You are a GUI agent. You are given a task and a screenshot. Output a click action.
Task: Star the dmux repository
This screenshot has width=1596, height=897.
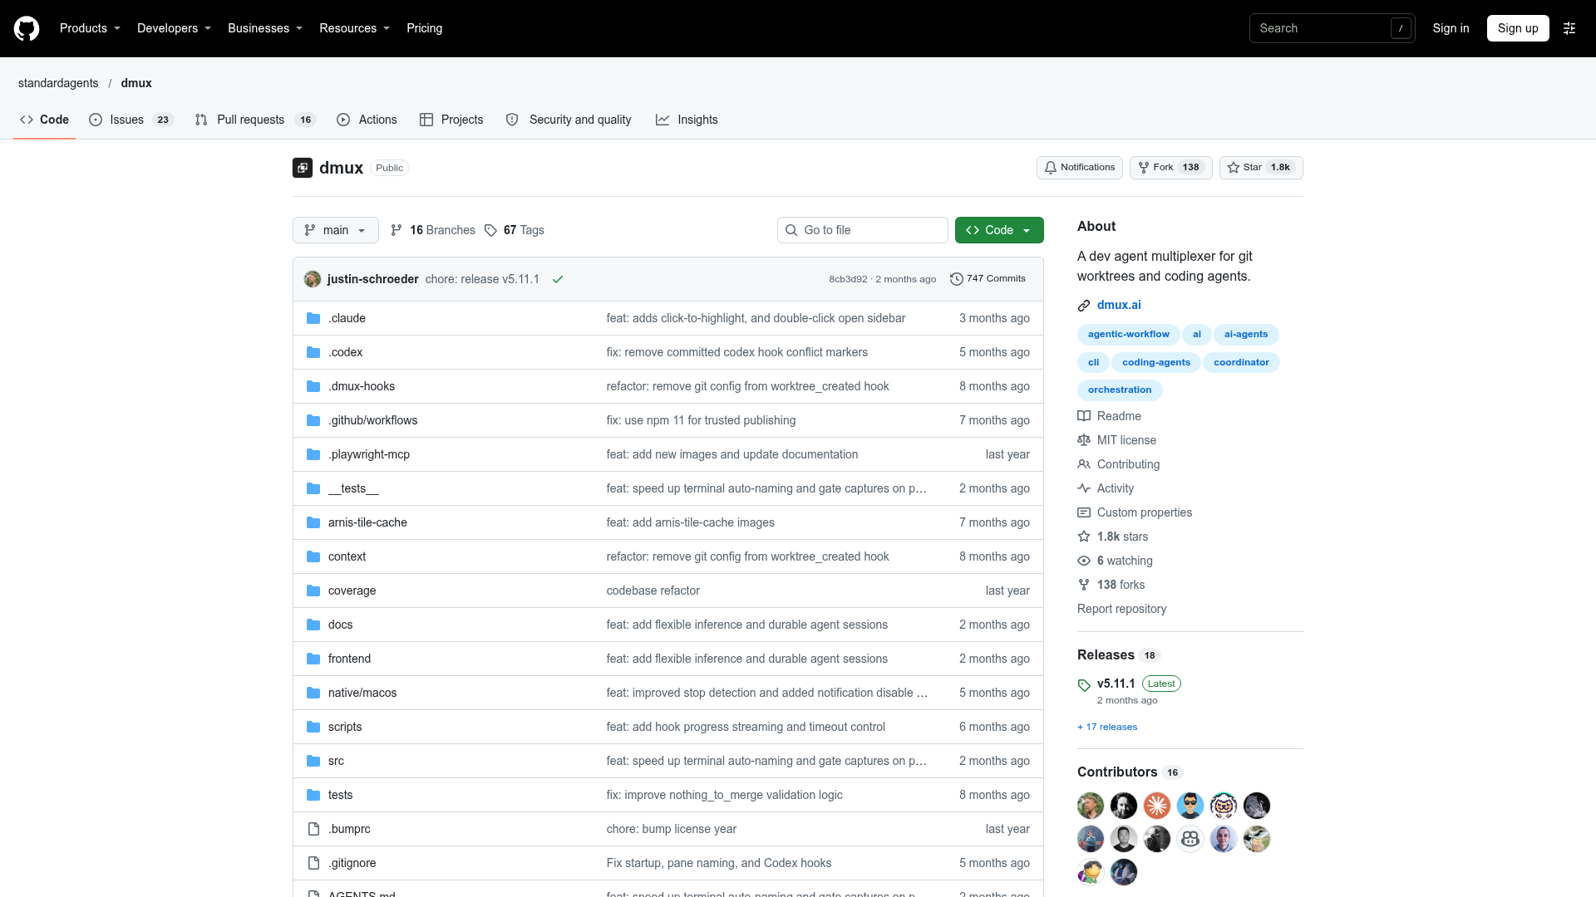1261,168
